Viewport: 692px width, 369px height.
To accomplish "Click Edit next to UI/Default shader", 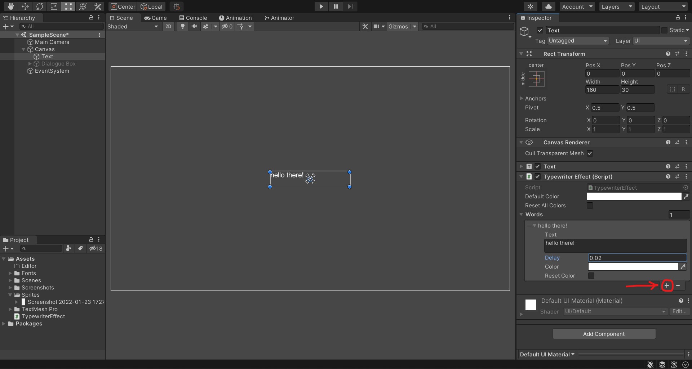I will pos(679,311).
